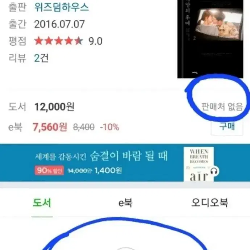Click the 12,000원 book price
The height and width of the screenshot is (250, 250).
(x=54, y=107)
